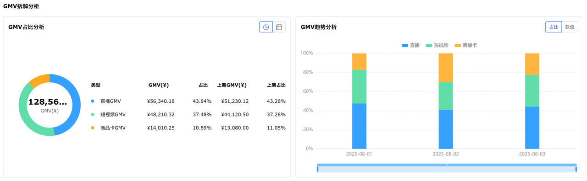Image resolution: width=587 pixels, height=181 pixels.
Task: Click percentage 43.84%
Action: (202, 101)
